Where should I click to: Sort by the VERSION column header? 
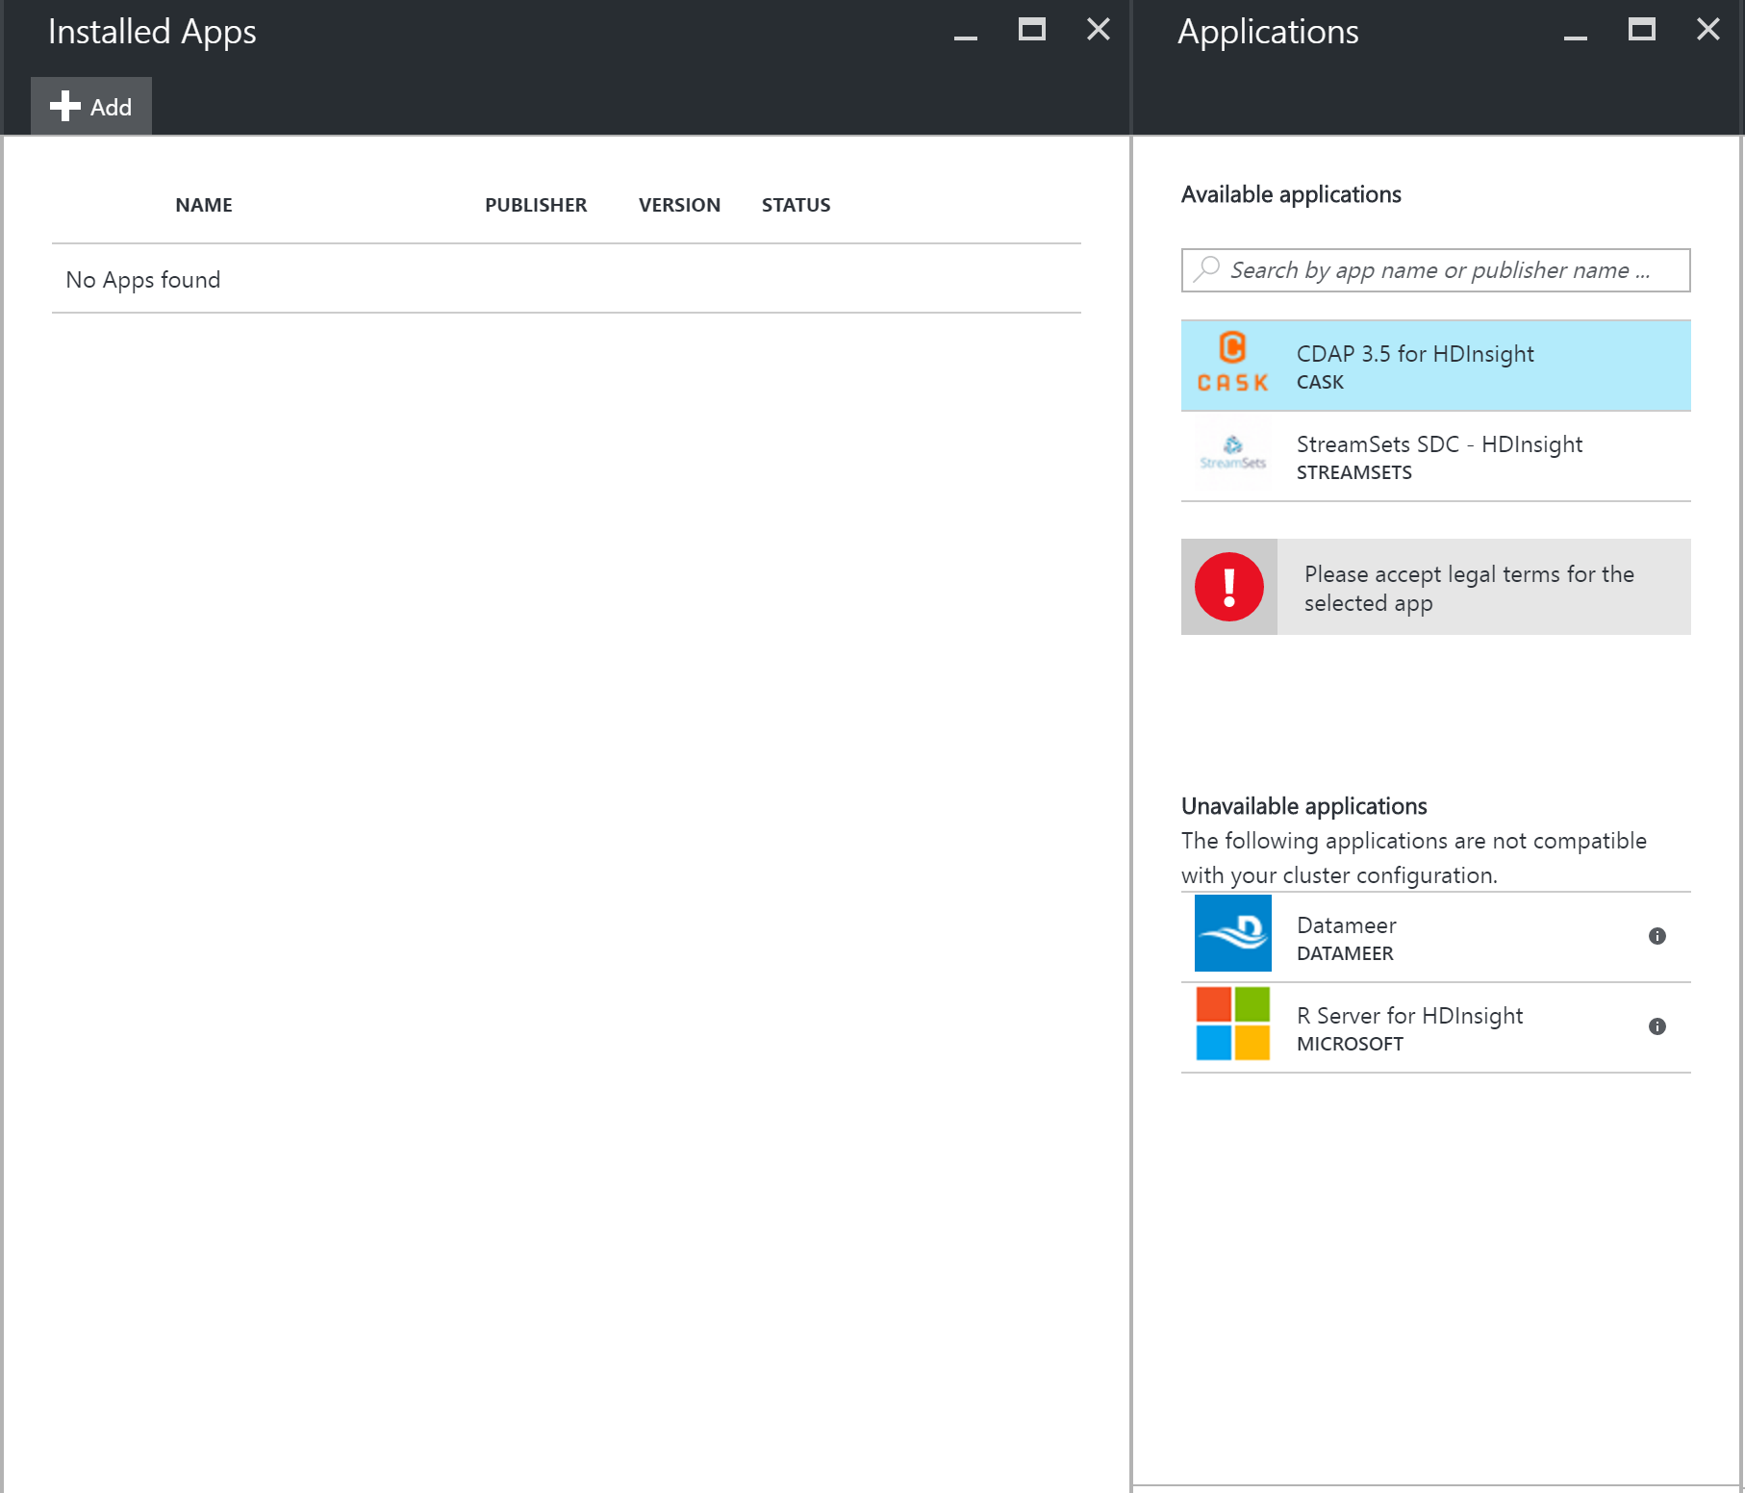(679, 205)
